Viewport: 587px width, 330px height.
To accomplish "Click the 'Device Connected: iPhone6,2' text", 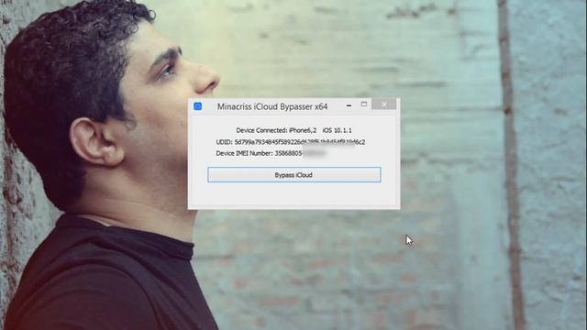I will point(276,130).
